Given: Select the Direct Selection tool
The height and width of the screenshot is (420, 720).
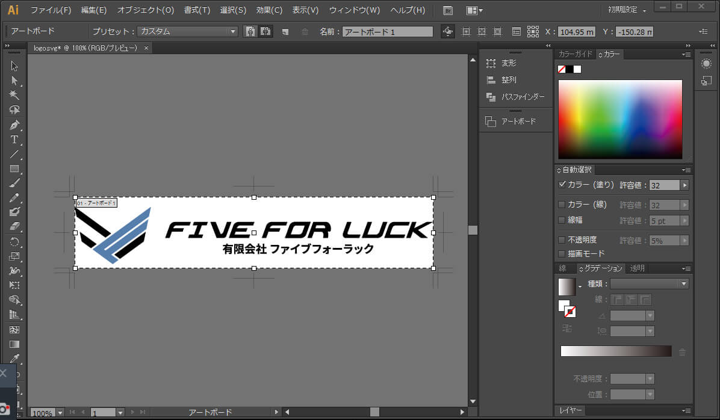Looking at the screenshot, I should point(14,81).
